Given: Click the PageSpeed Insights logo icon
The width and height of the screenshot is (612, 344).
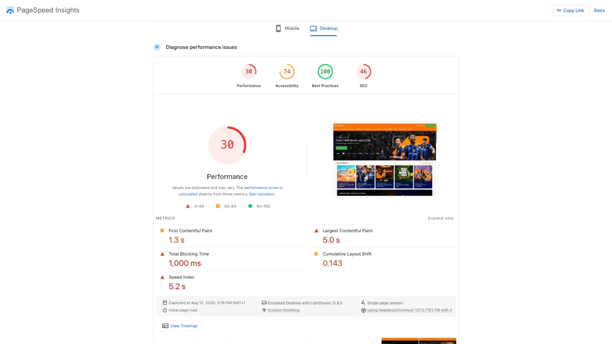Looking at the screenshot, I should coord(10,11).
